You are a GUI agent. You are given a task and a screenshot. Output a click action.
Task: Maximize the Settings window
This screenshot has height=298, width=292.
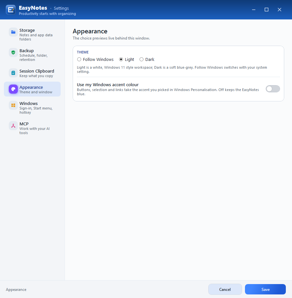(x=266, y=9)
